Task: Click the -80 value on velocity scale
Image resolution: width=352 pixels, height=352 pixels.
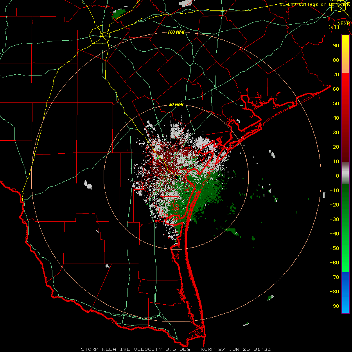Action: (x=334, y=292)
